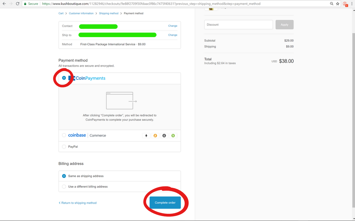Select Same as shipping address
This screenshot has height=221, width=355.
pyautogui.click(x=64, y=176)
